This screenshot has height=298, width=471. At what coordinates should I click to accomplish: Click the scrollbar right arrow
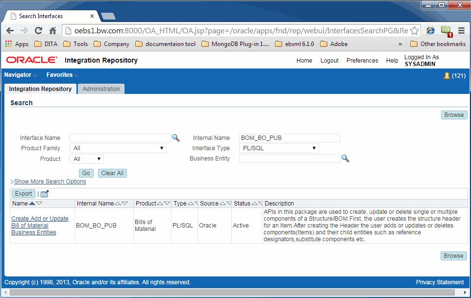click(x=465, y=292)
